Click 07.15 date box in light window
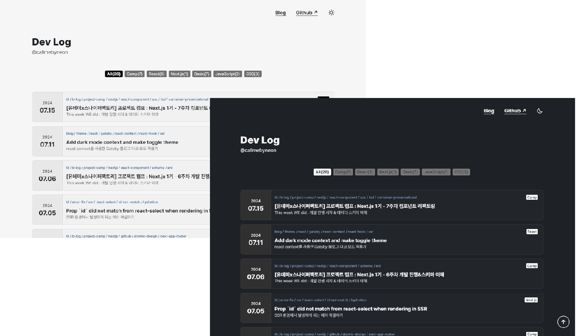576x336 pixels. (47, 107)
